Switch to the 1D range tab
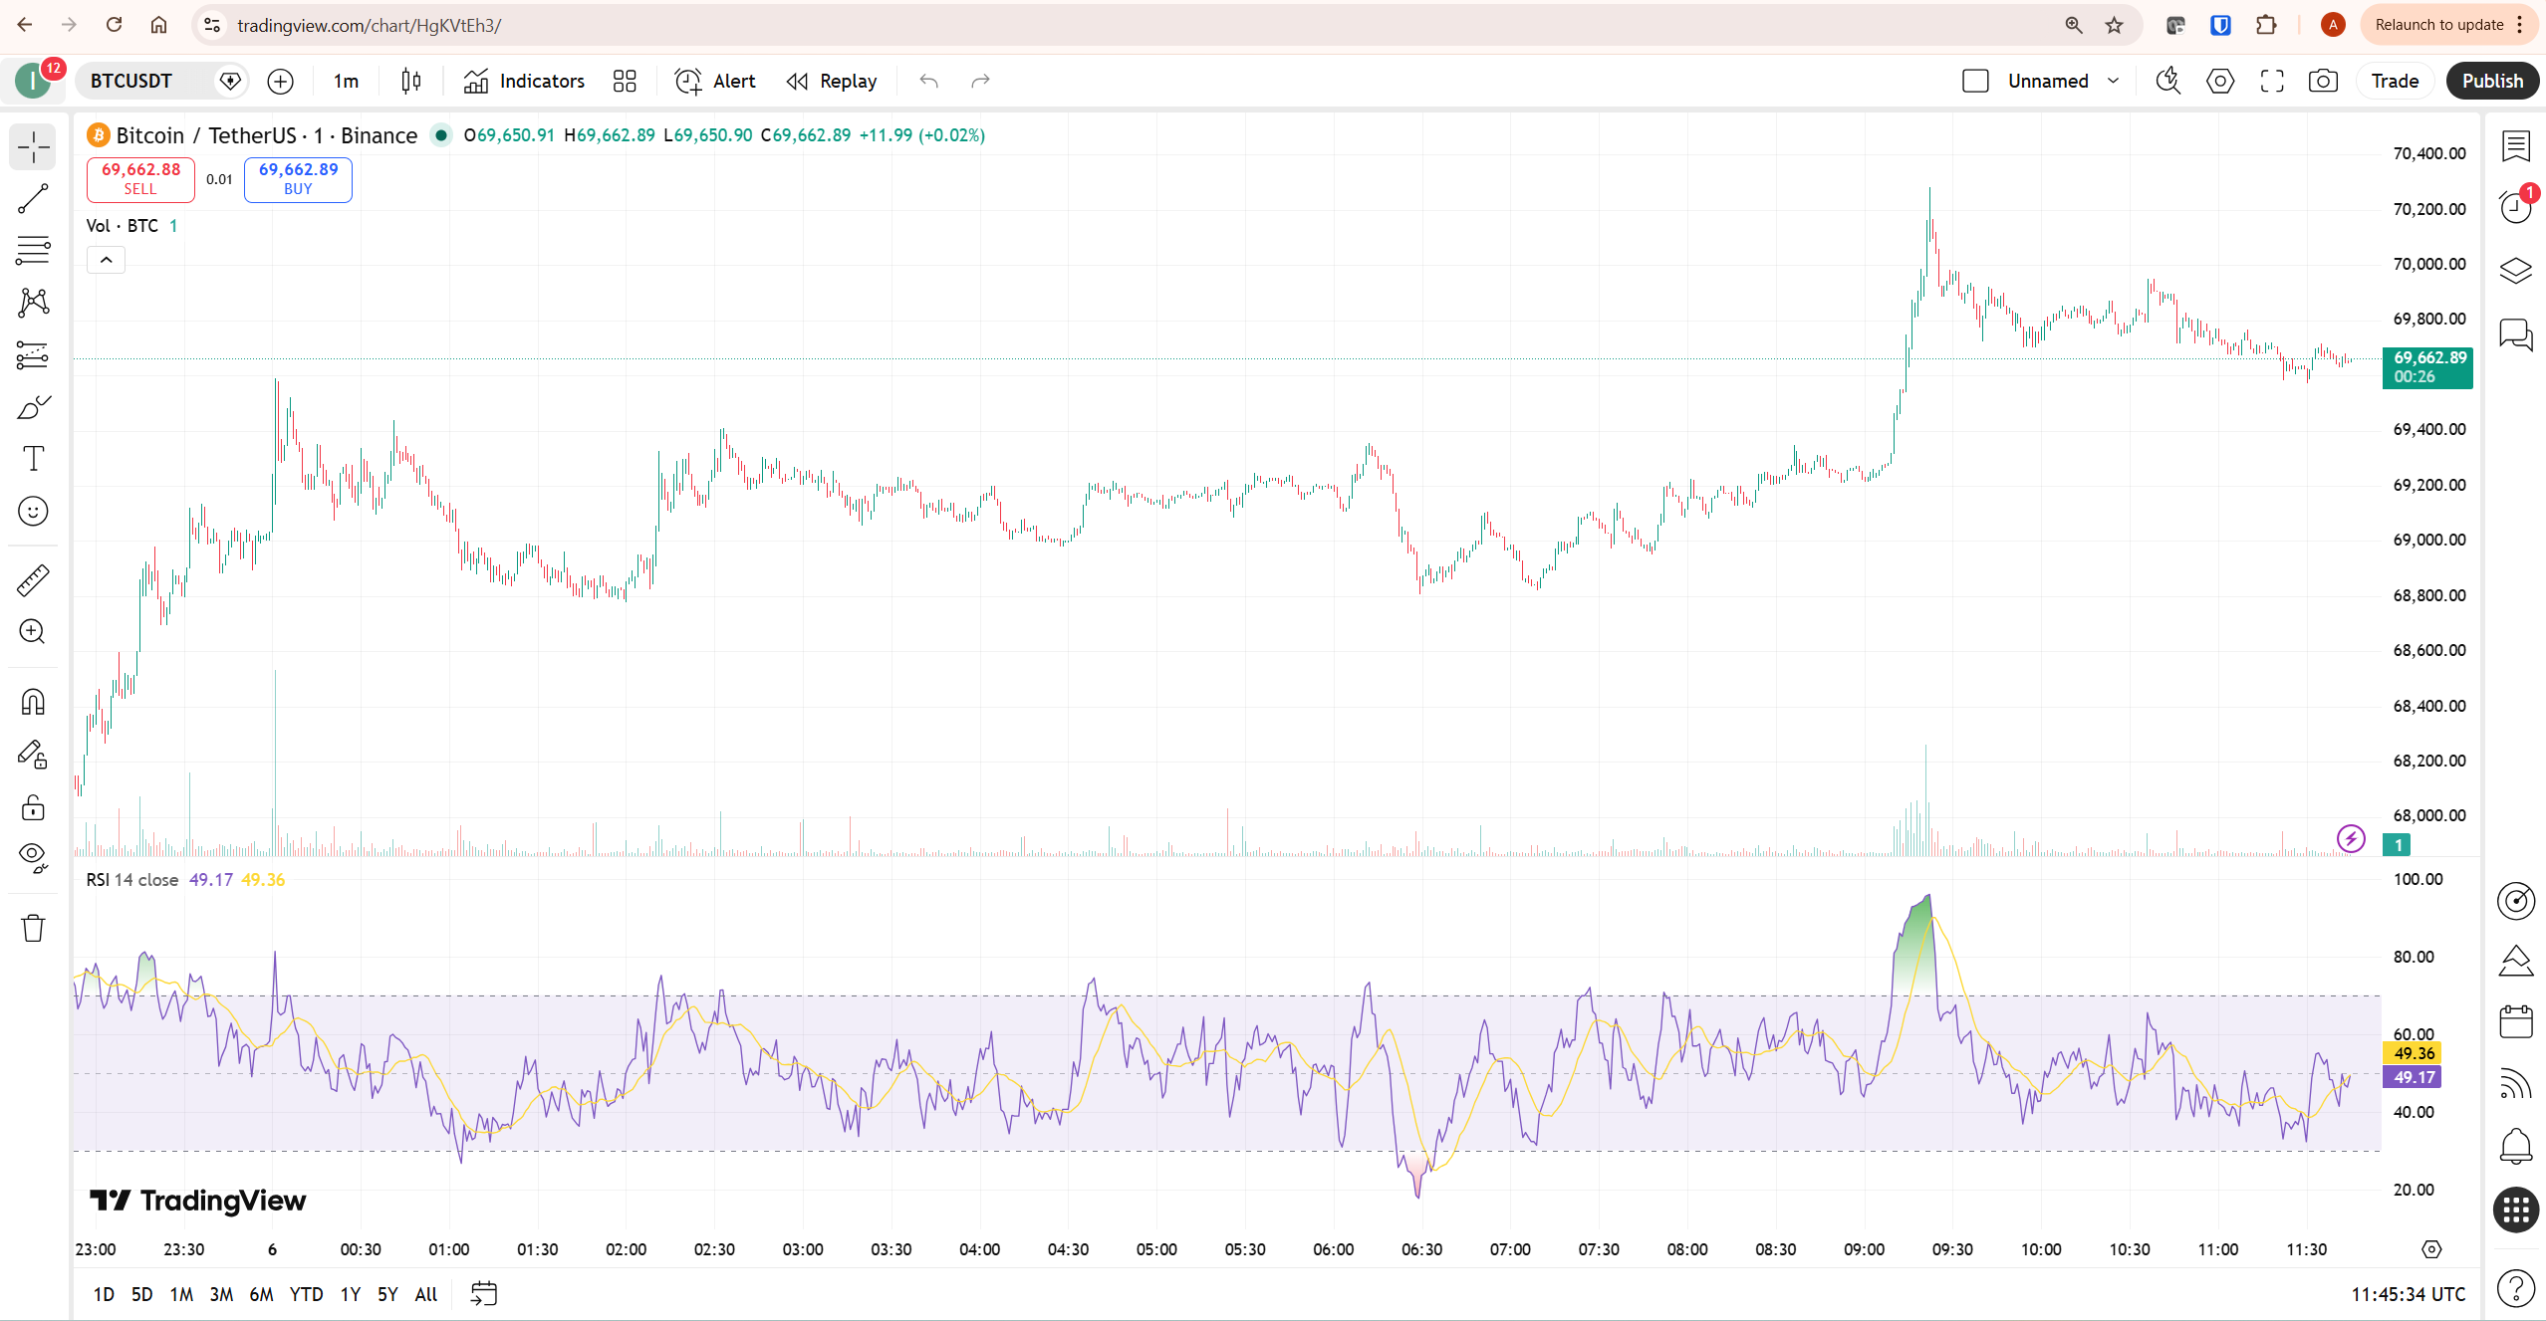This screenshot has height=1321, width=2546. [x=103, y=1294]
